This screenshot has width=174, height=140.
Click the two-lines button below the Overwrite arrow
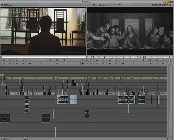[91, 64]
